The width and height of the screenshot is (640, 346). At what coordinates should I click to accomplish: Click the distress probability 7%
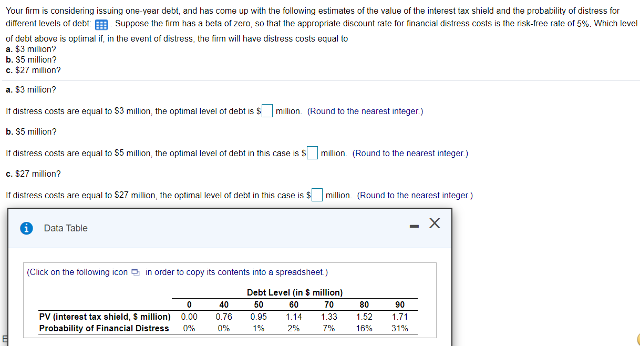pyautogui.click(x=329, y=328)
